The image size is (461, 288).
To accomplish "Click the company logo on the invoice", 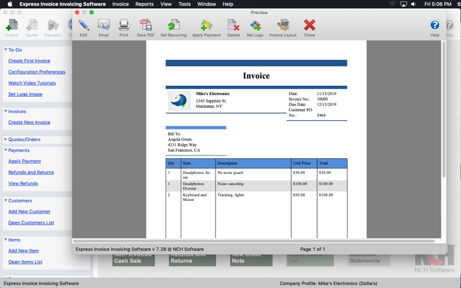I will (x=179, y=101).
